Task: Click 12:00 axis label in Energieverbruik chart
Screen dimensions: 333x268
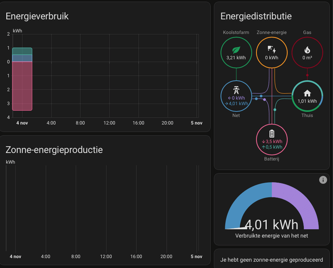Action: (x=109, y=123)
